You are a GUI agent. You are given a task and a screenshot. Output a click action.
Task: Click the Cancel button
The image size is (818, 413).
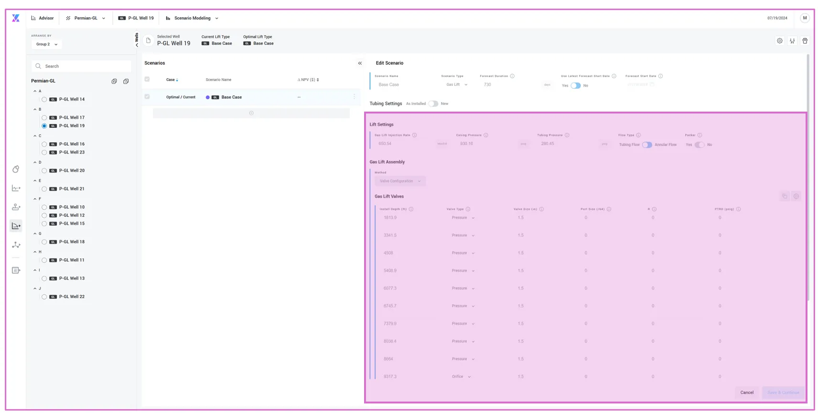(747, 392)
